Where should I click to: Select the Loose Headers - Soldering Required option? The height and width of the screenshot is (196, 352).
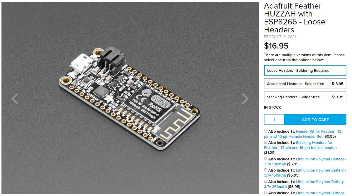point(305,70)
